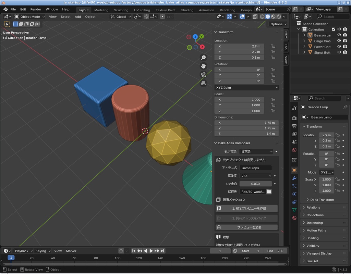Open the Object Data mesh tab icon
351x274 pixels.
pos(294,210)
